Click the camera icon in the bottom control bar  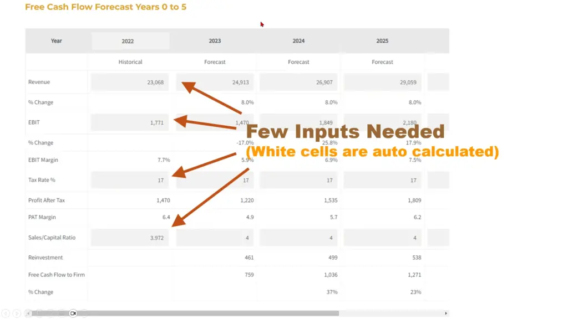pos(73,313)
